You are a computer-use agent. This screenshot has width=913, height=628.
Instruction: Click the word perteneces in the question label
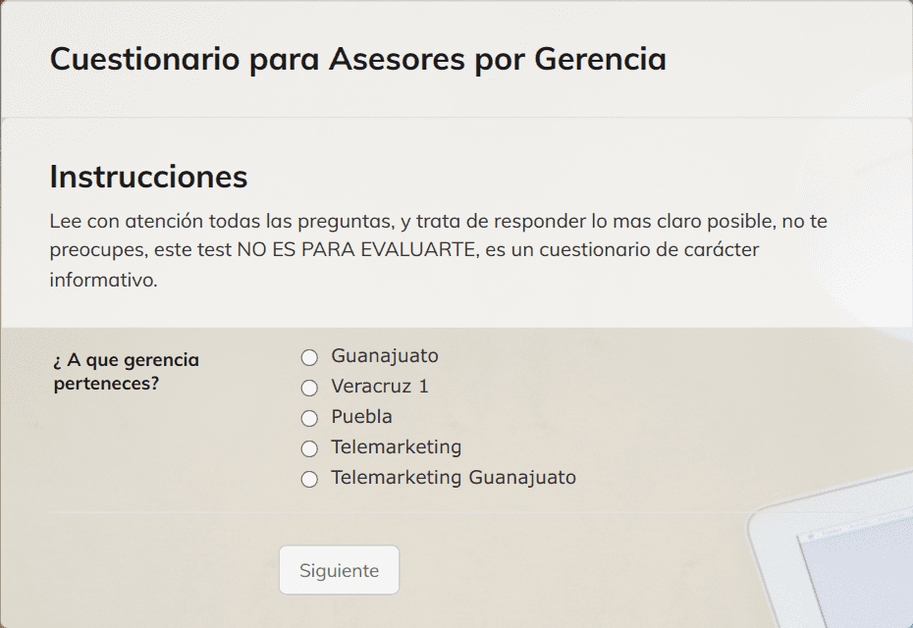(106, 384)
